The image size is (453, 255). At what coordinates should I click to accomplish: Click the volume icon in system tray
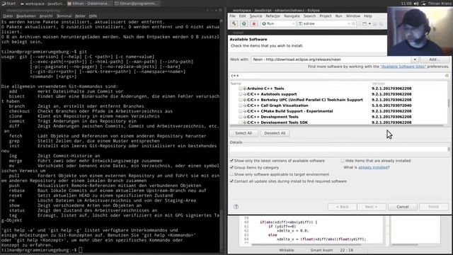pyautogui.click(x=416, y=4)
